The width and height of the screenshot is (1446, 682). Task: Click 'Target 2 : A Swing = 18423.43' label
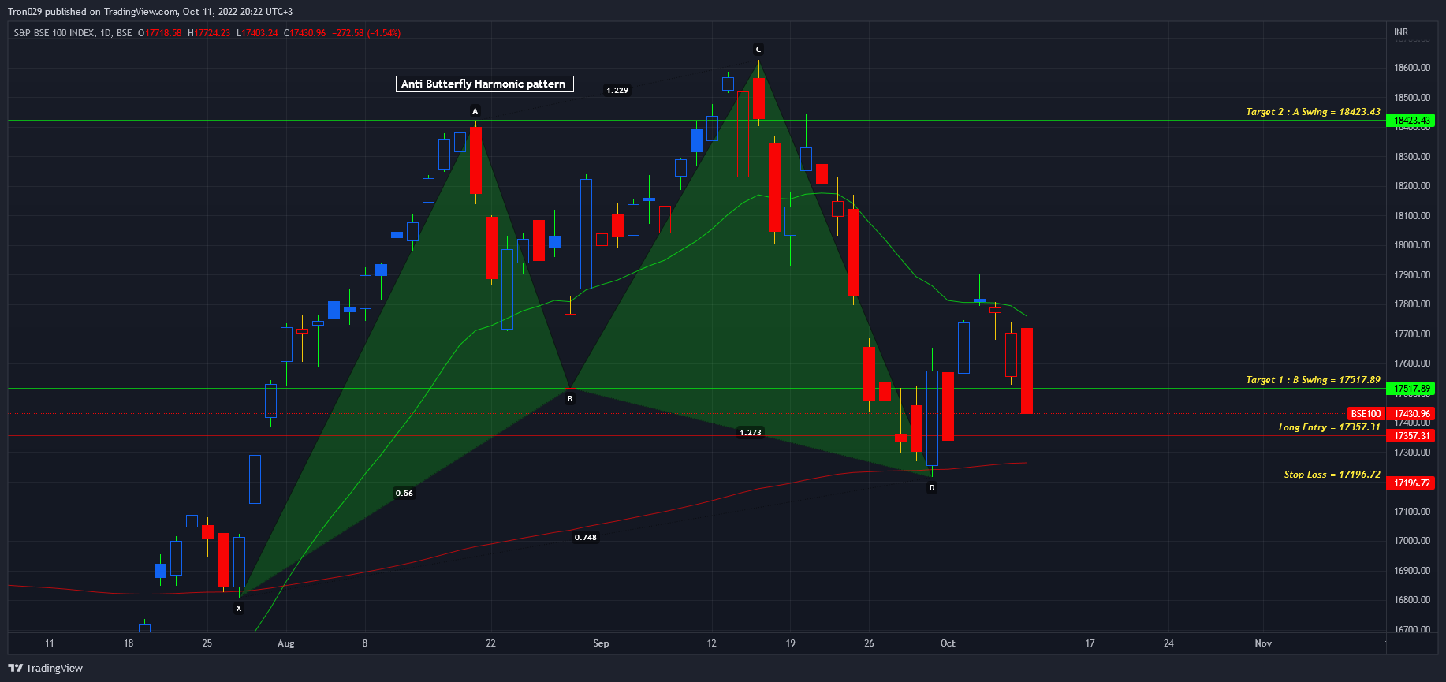click(x=1313, y=112)
